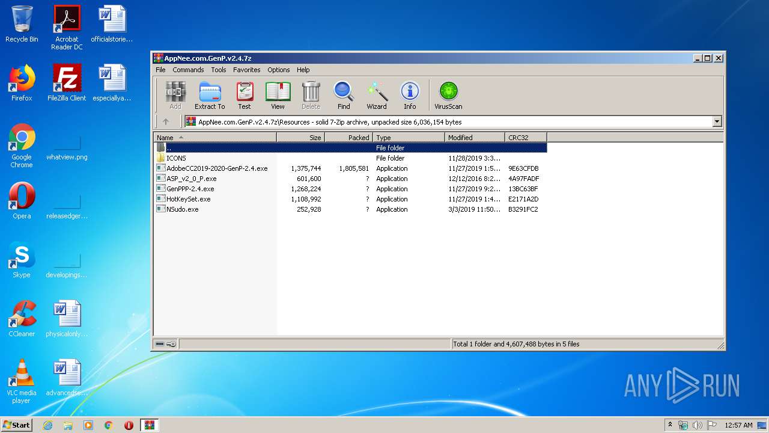Open especiallya... Word document on desktop
769x433 pixels.
coord(112,83)
